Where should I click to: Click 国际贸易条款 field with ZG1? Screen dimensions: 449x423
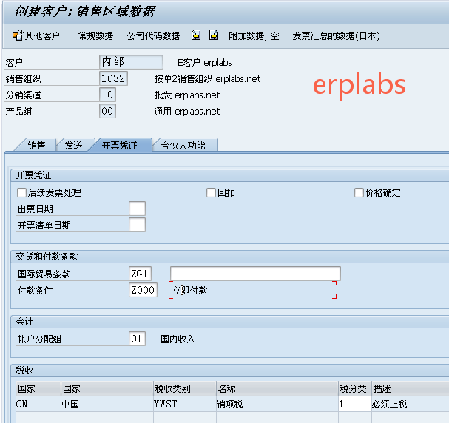click(140, 274)
